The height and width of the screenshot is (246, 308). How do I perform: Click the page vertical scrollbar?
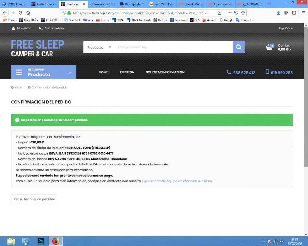coord(306,97)
